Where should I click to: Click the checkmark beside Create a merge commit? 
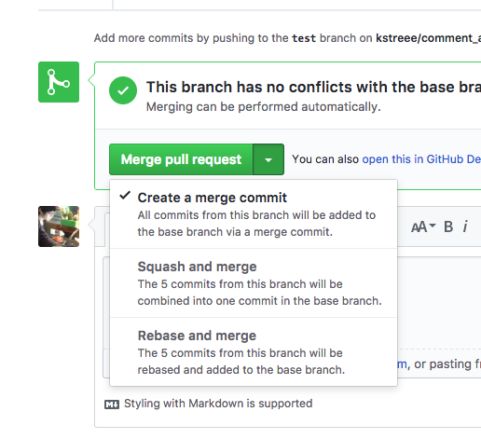pyautogui.click(x=125, y=196)
